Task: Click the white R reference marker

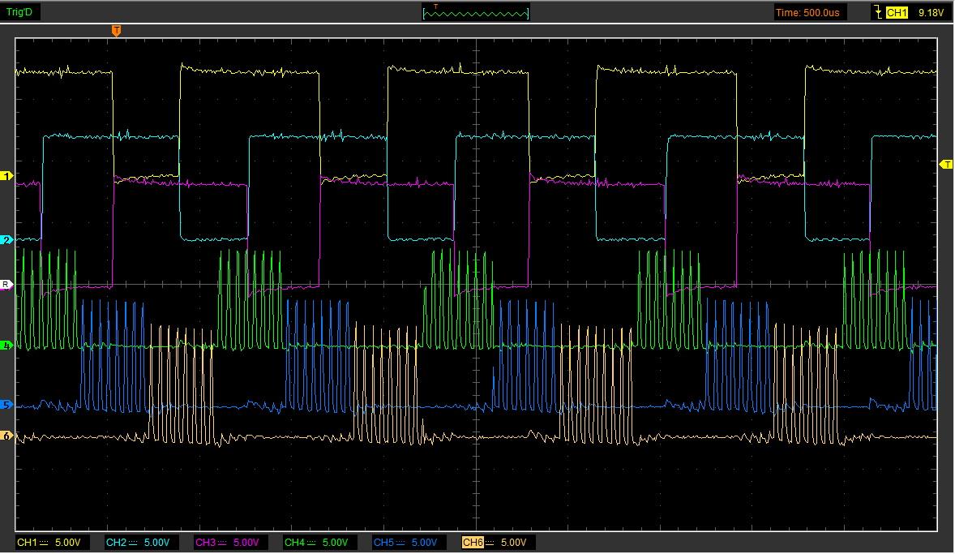Action: pyautogui.click(x=7, y=285)
